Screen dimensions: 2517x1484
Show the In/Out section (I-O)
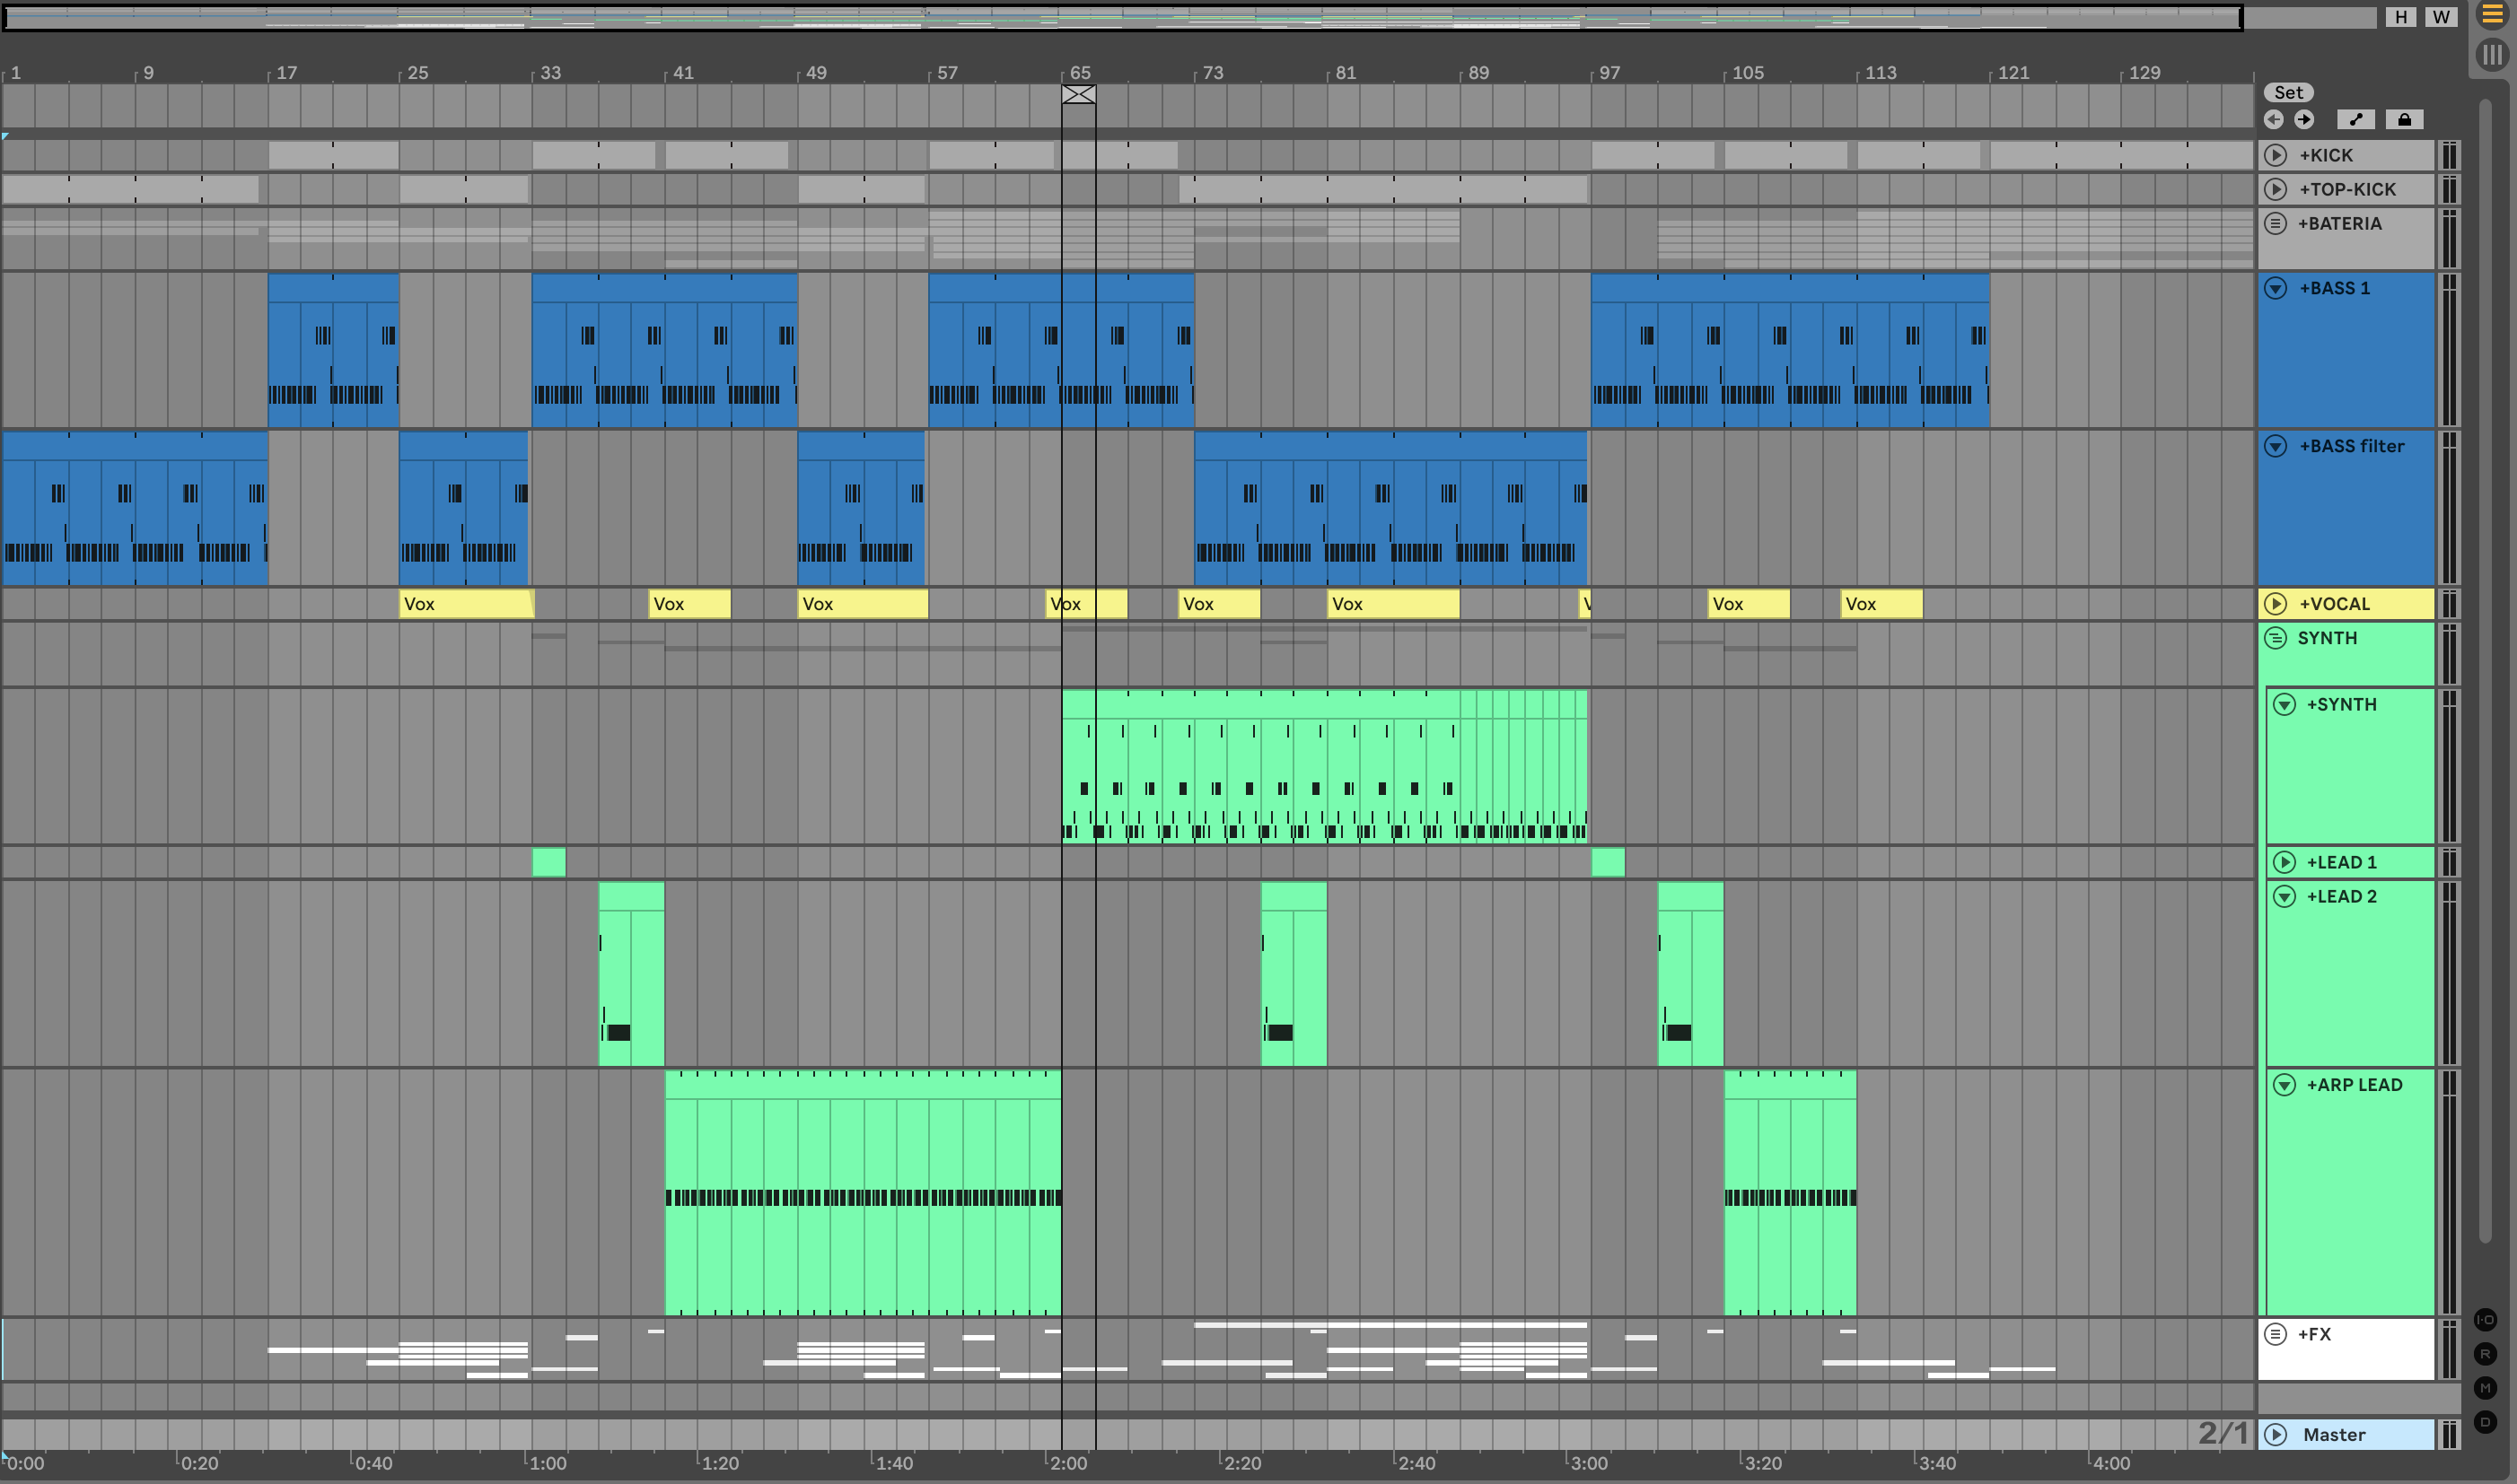pos(2485,1320)
